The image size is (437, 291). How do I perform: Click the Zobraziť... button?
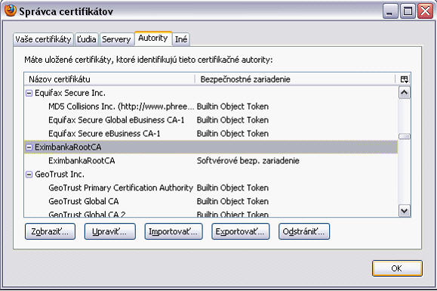(50, 231)
